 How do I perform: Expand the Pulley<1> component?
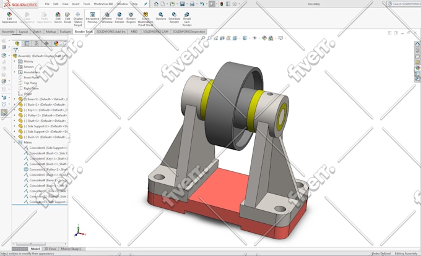pyautogui.click(x=15, y=115)
